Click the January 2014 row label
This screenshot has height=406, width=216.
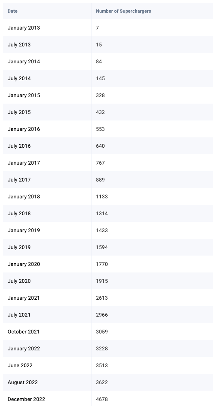point(24,62)
